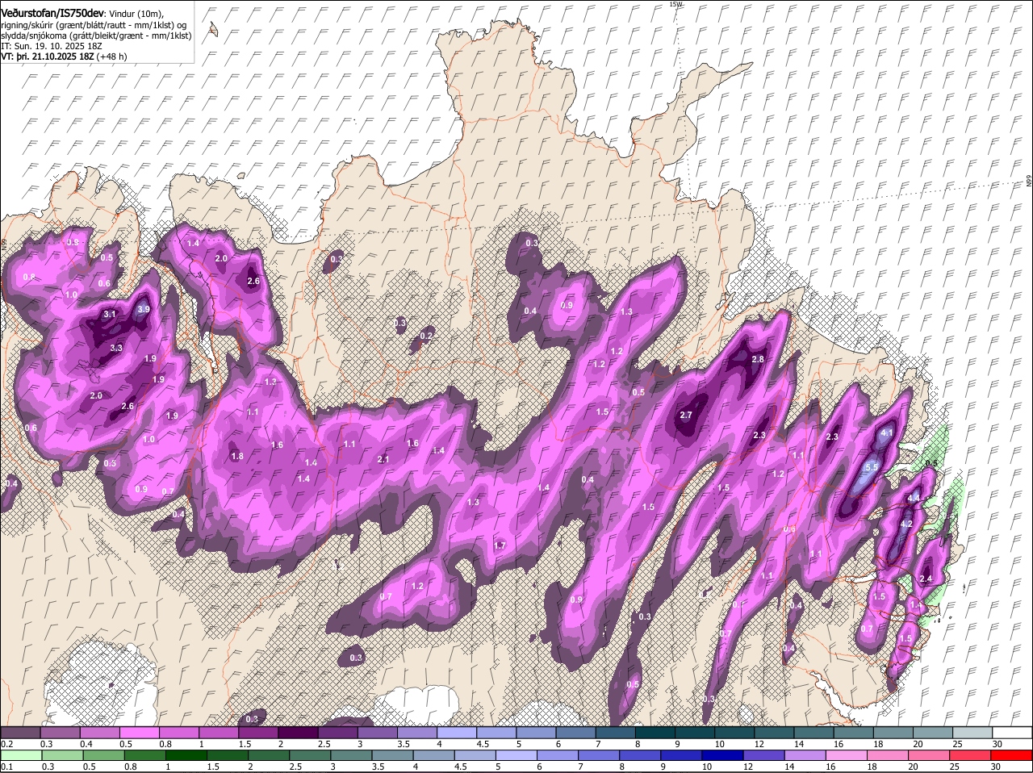Click the '(+48 h)' forecast offset text
The height and width of the screenshot is (773, 1033).
coord(111,56)
